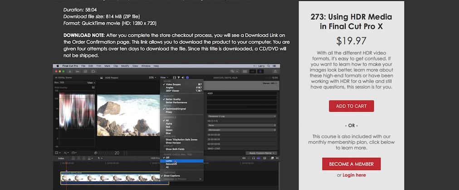Click the keyword editor key icon
Screen dimensions: 459x190
78,71
